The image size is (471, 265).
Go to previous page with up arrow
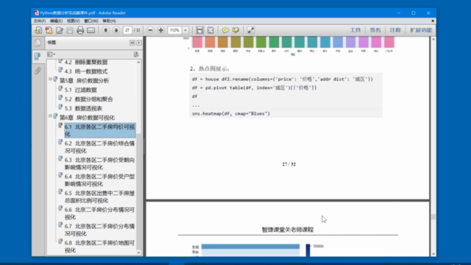tap(105, 30)
